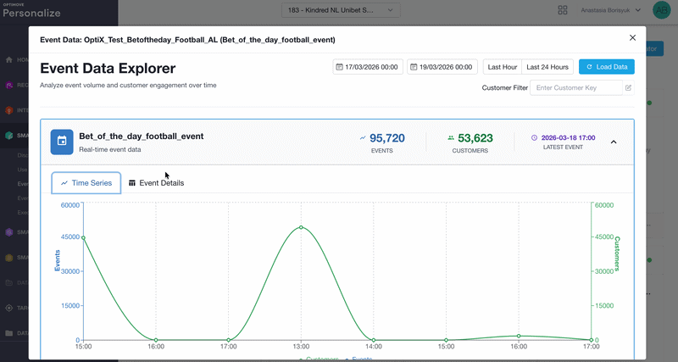678x362 pixels.
Task: Close the Event Data dialog
Action: pyautogui.click(x=632, y=38)
